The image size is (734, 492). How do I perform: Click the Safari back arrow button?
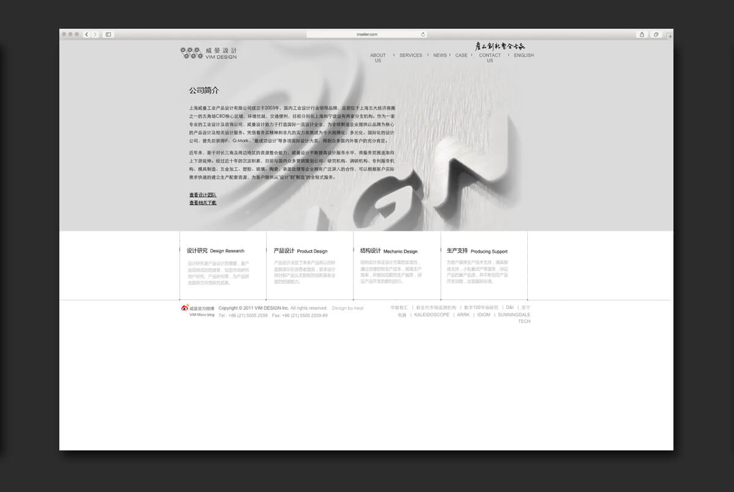(x=86, y=34)
